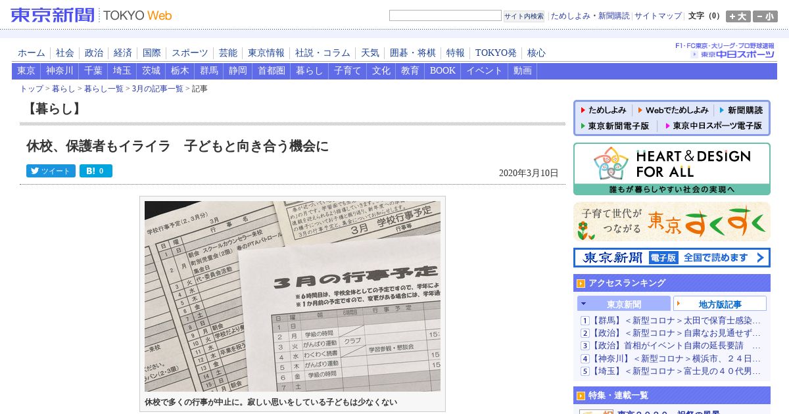Select 暮らし in sub-navigation bar
This screenshot has width=789, height=414.
(310, 71)
